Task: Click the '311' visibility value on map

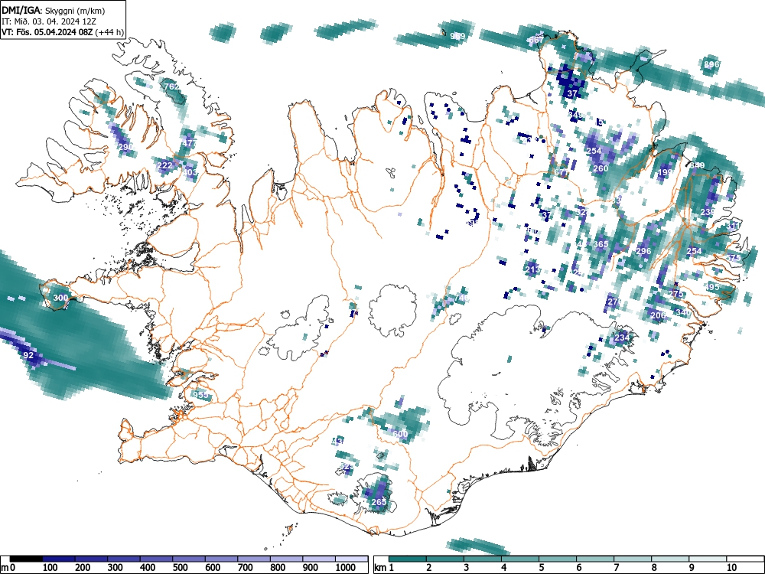Action: click(x=733, y=226)
